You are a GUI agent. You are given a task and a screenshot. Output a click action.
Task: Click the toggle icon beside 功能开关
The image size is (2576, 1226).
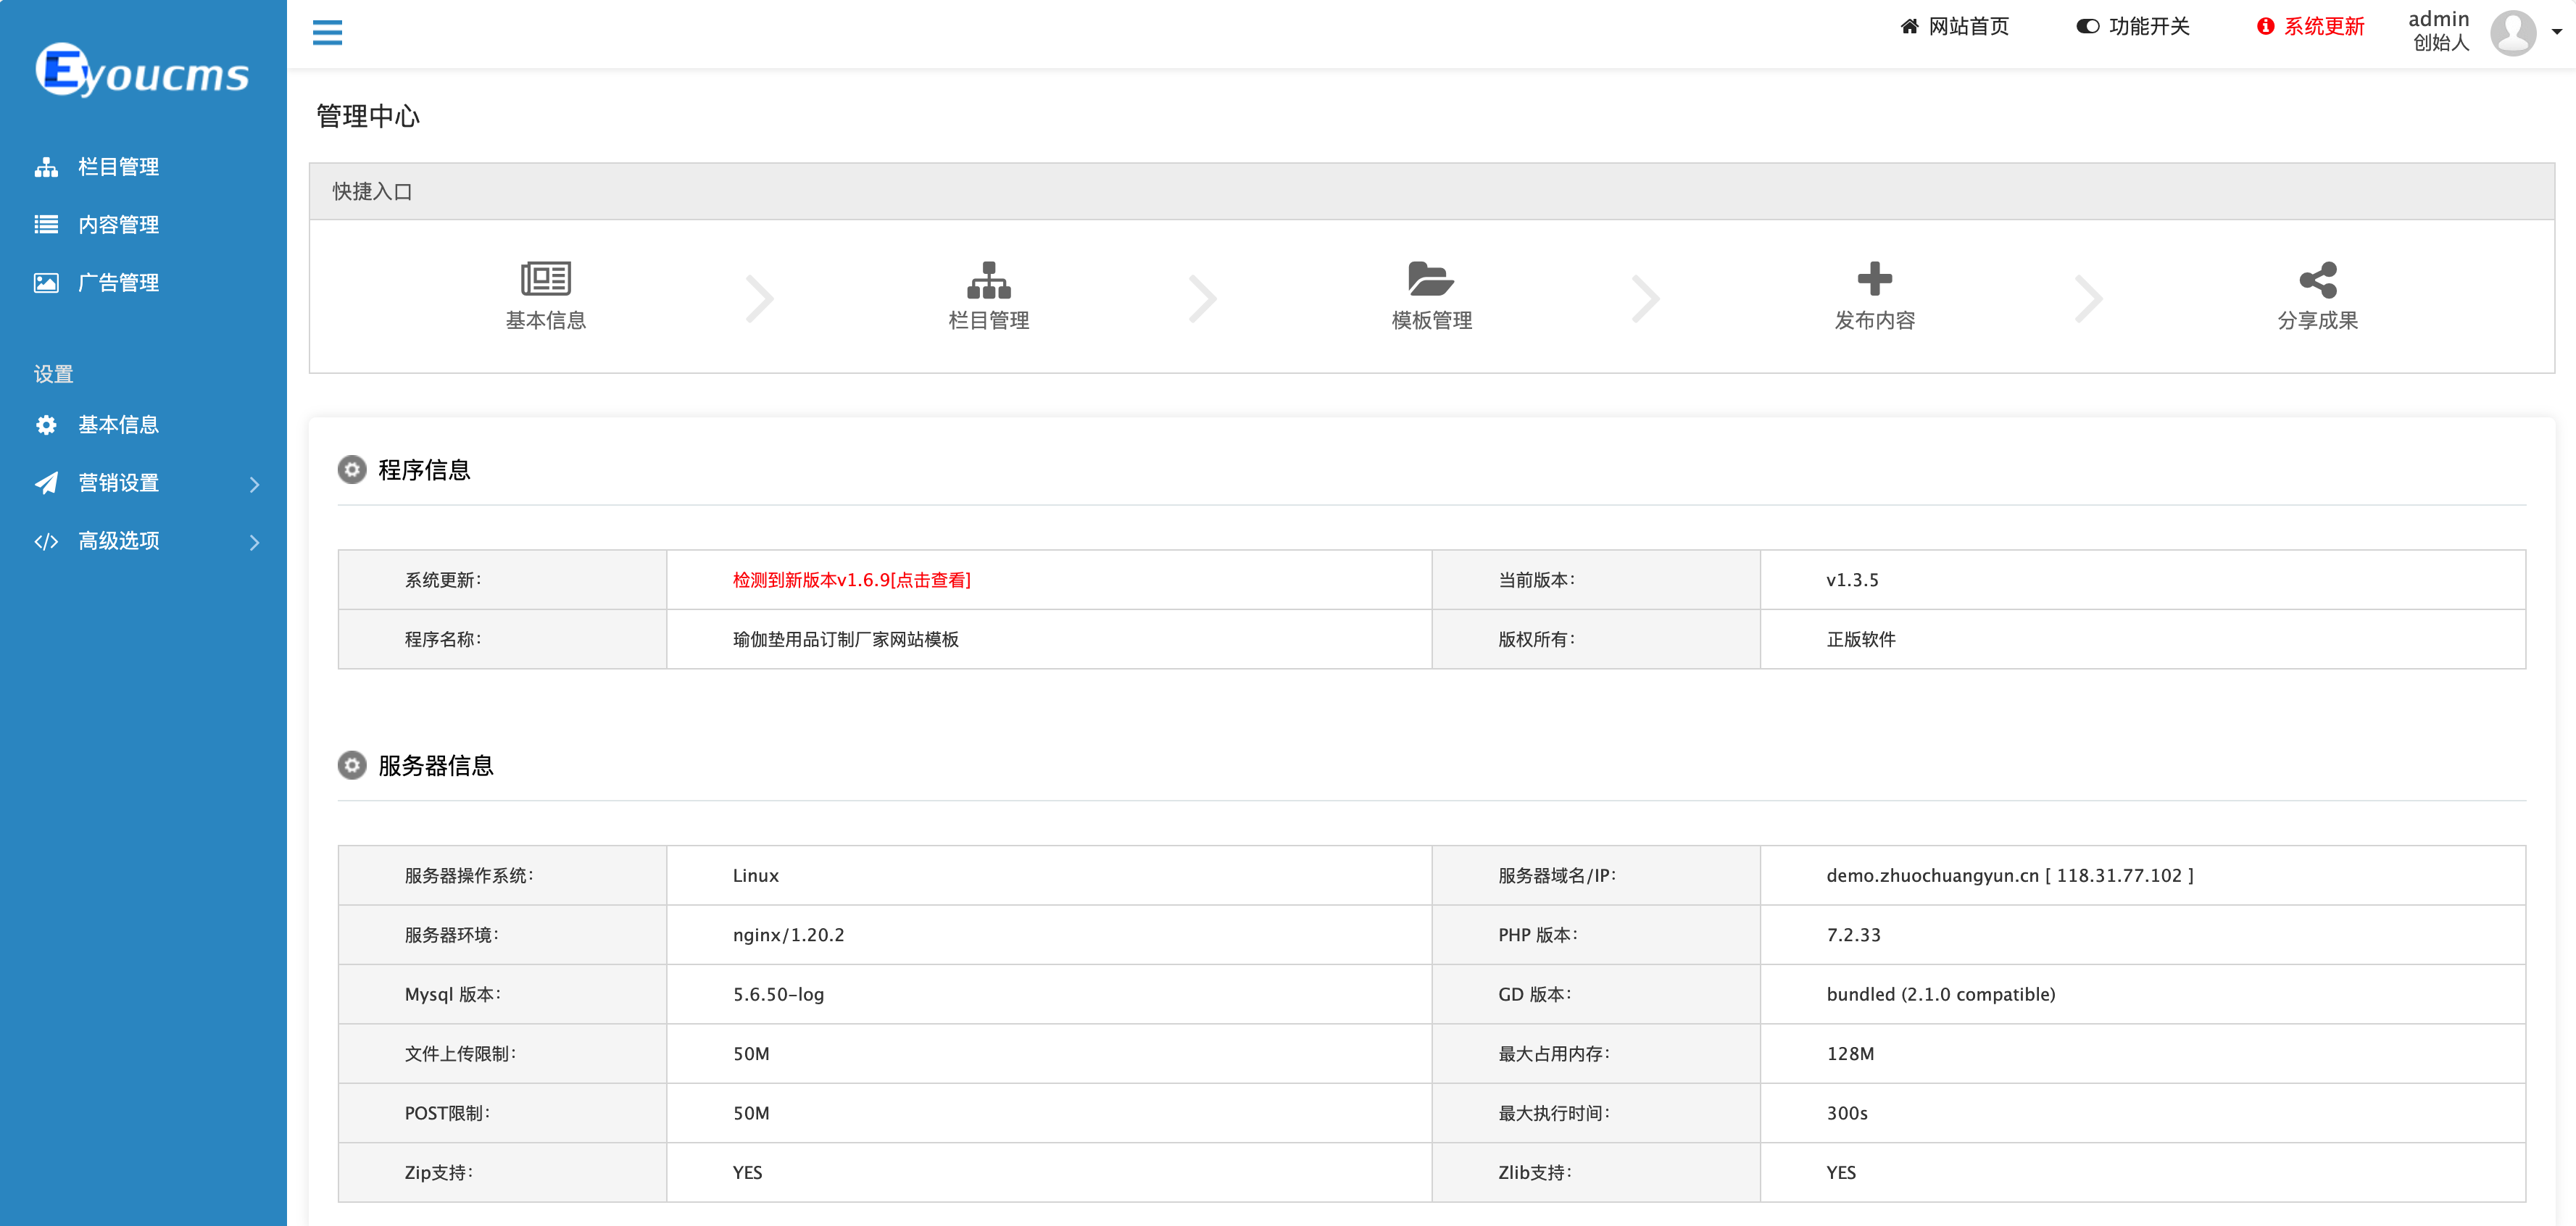point(2087,26)
